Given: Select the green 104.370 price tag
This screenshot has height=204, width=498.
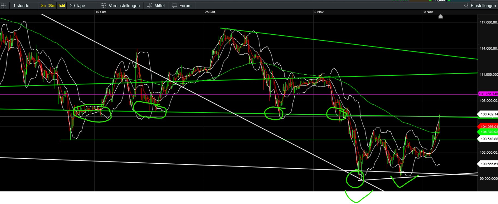Looking at the screenshot, I should pos(488,132).
